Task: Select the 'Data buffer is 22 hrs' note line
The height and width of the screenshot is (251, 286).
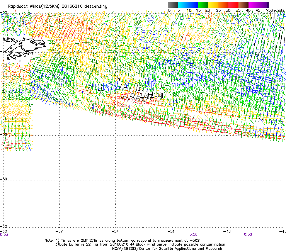Action: (x=140, y=244)
